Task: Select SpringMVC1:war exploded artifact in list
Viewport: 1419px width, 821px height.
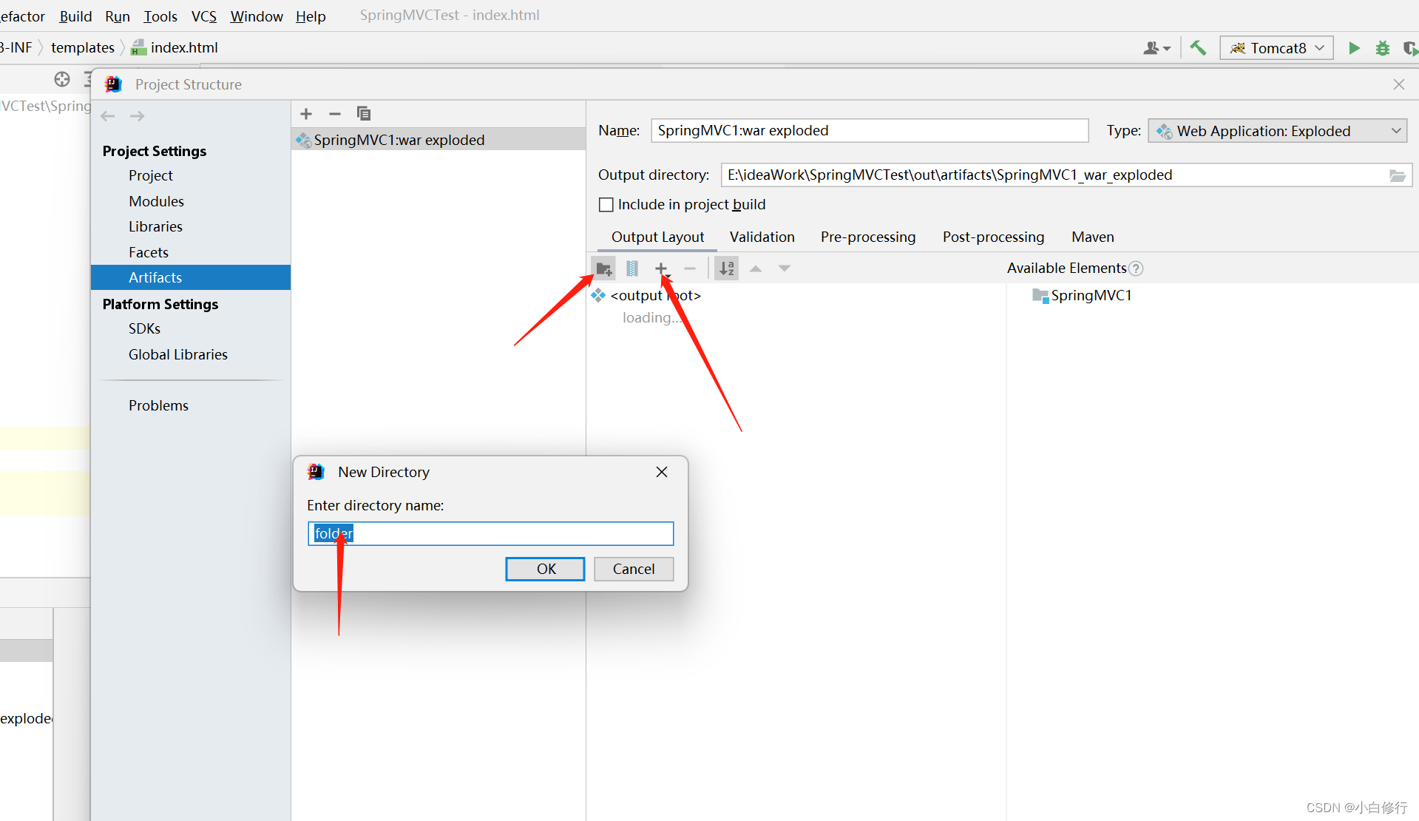Action: [438, 140]
